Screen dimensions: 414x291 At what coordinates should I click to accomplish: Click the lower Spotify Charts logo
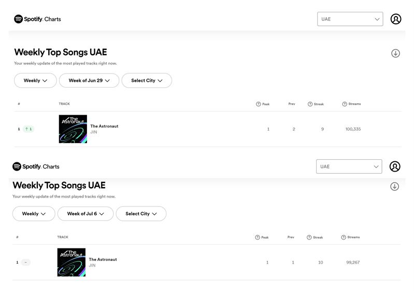[x=36, y=167]
